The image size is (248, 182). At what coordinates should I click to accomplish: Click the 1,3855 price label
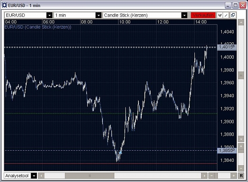pyautogui.click(x=227, y=150)
